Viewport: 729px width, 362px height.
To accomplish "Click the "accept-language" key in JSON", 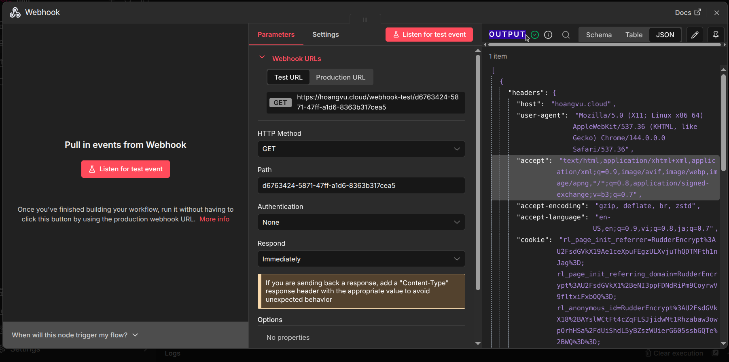I will [x=551, y=217].
